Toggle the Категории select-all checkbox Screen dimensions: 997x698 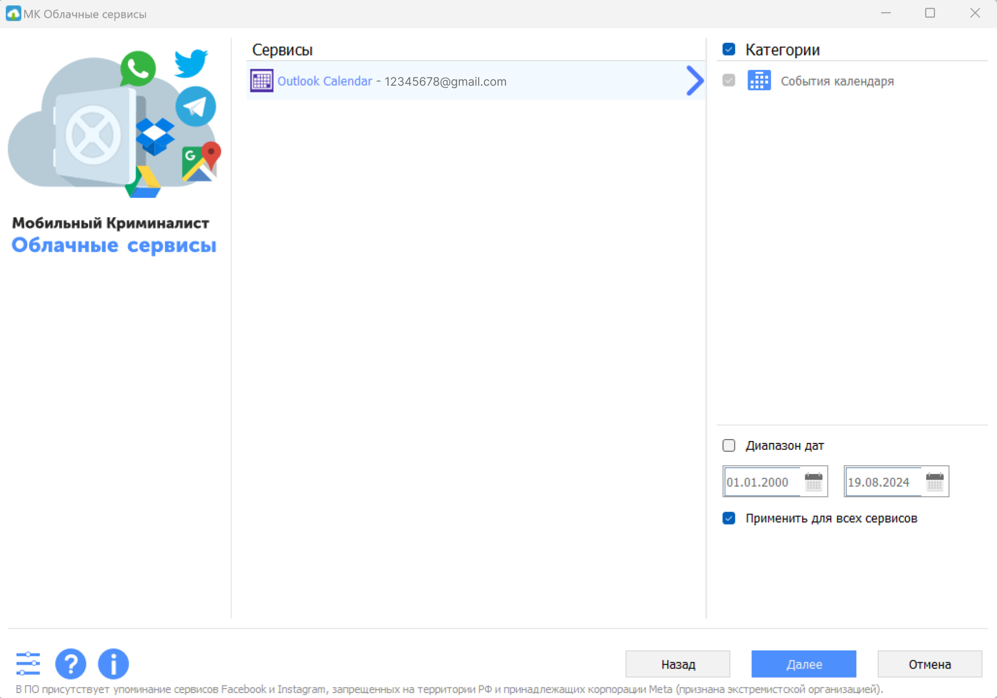tap(729, 49)
